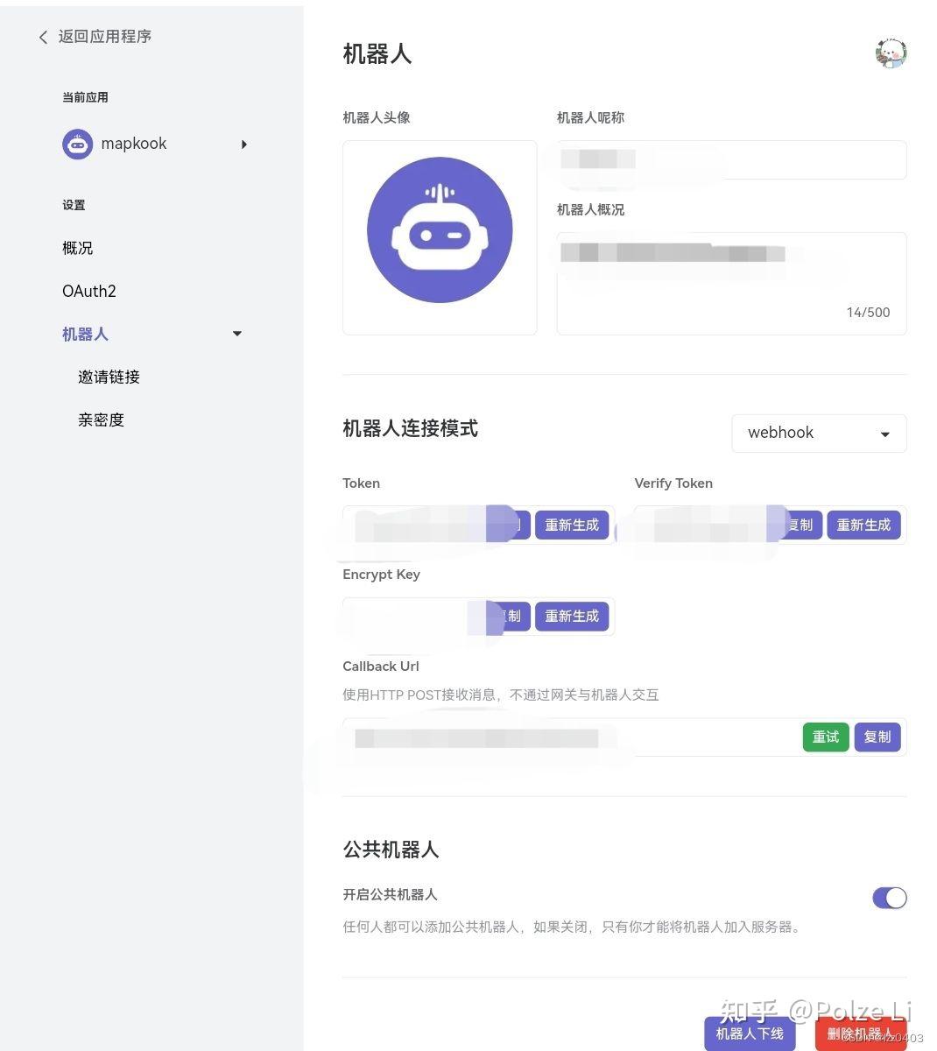Click the 重新生成 button for Encrypt Key
The width and height of the screenshot is (937, 1051).
pos(572,616)
